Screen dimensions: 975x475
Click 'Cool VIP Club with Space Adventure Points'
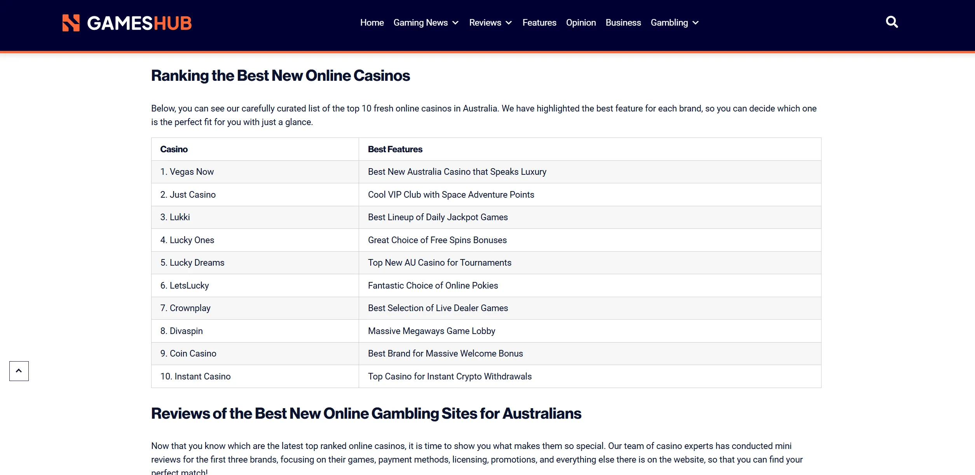click(x=451, y=195)
